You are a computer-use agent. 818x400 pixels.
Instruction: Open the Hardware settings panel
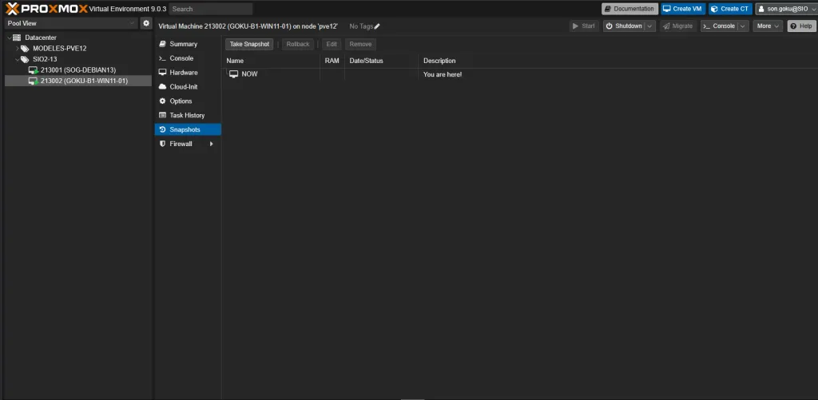click(183, 73)
